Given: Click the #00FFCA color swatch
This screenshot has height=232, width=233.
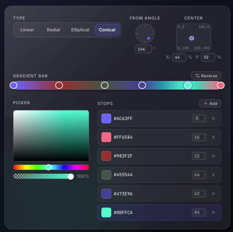Looking at the screenshot, I should coord(106,212).
